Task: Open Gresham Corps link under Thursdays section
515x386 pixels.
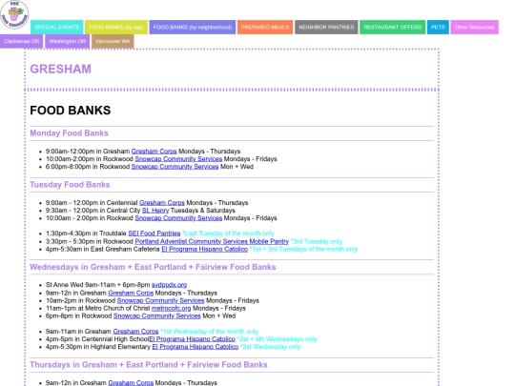Action: [131, 383]
